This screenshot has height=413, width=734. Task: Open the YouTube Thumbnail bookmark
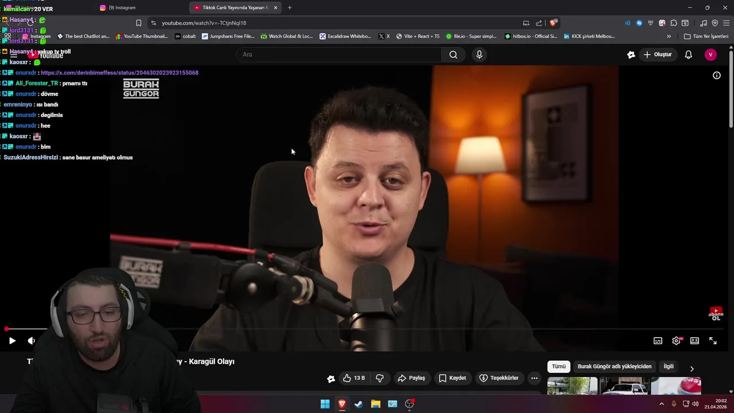(142, 36)
